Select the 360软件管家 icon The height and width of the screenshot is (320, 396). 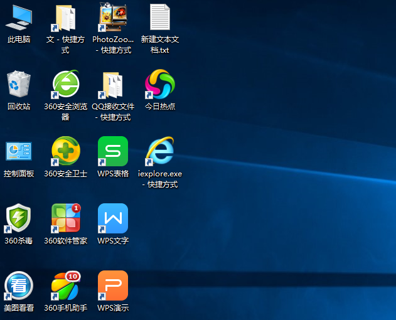pyautogui.click(x=66, y=218)
